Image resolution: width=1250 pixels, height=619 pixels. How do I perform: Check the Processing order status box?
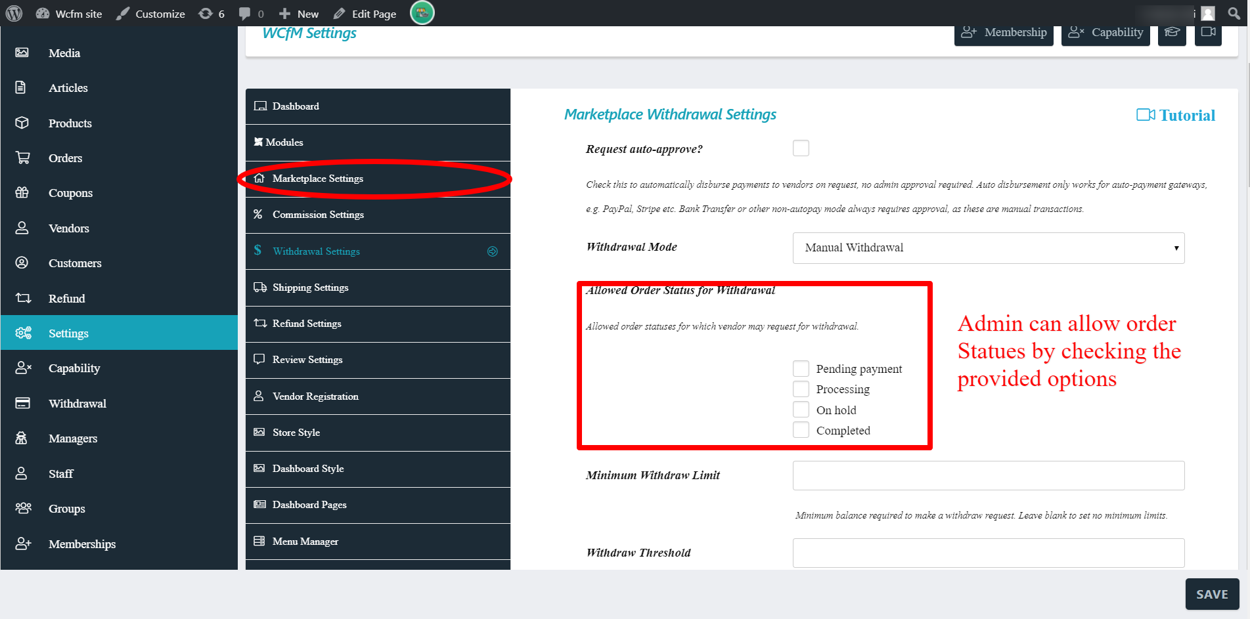801,389
